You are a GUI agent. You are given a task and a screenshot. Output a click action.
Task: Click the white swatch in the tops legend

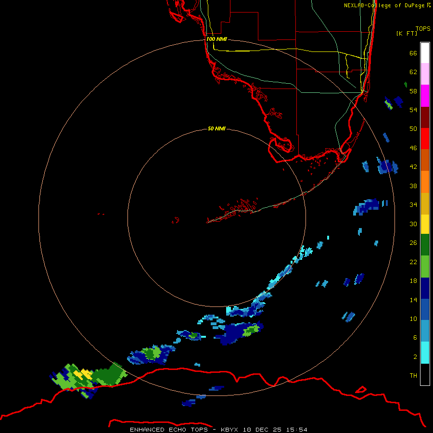tap(425, 53)
